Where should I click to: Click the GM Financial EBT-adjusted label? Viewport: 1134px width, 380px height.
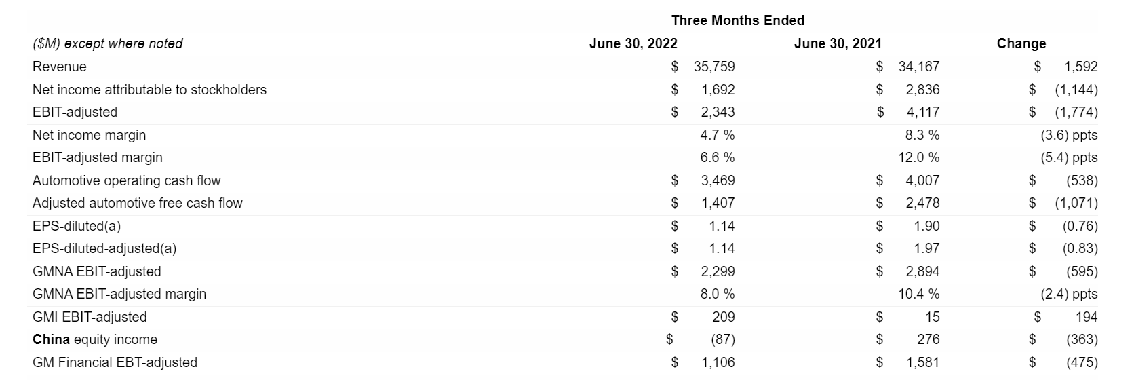[115, 362]
